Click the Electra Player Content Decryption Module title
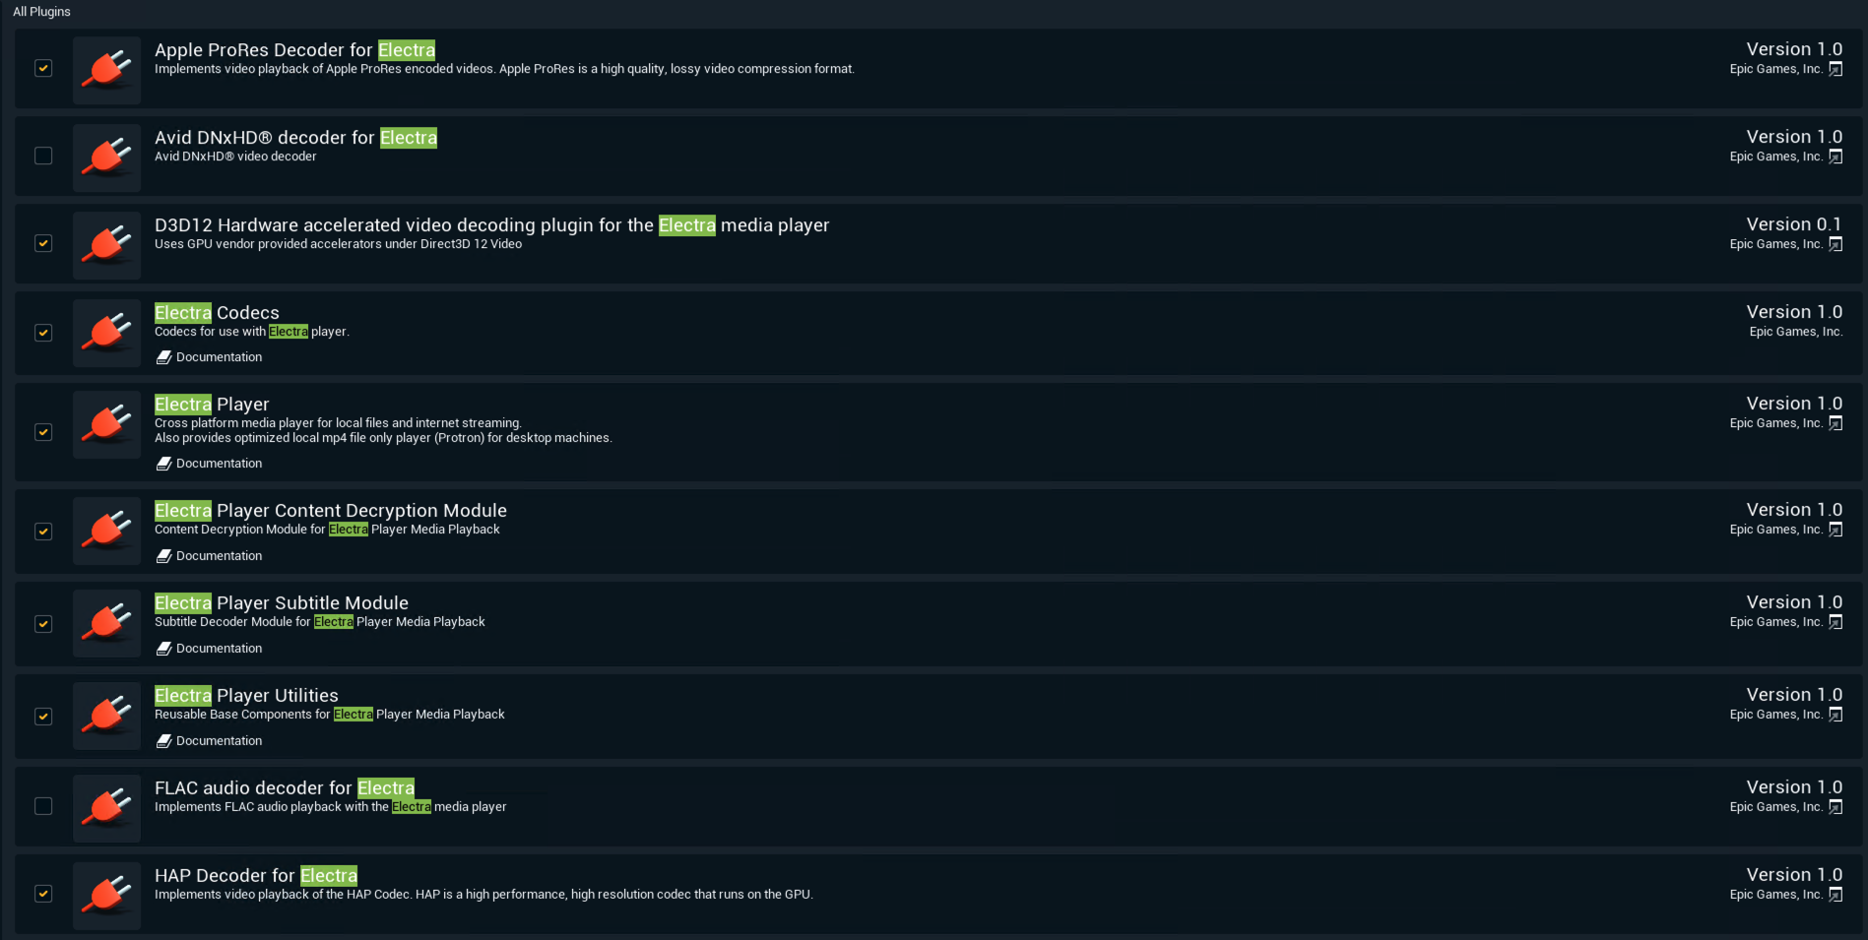The height and width of the screenshot is (940, 1868). pos(331,511)
